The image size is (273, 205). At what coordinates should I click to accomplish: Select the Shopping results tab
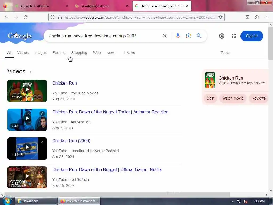[x=79, y=53]
